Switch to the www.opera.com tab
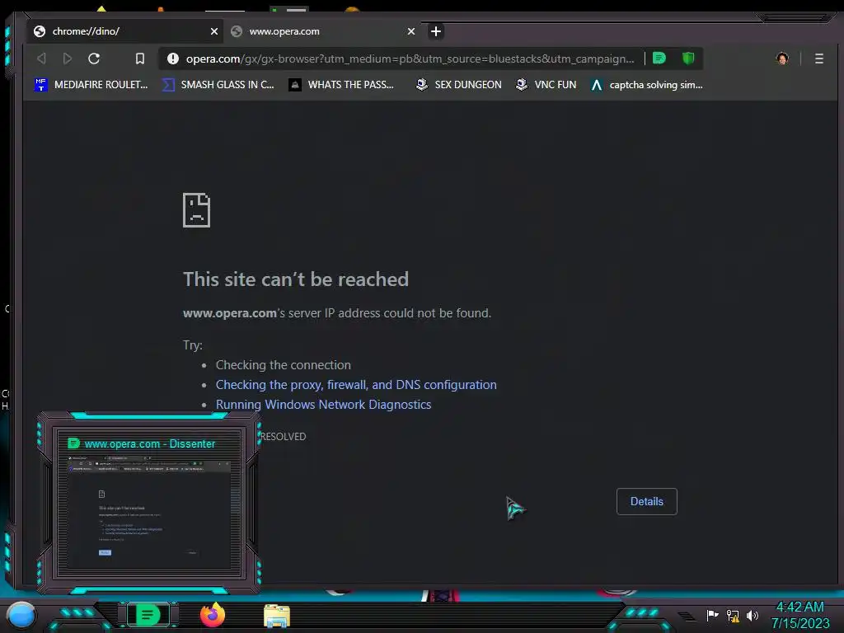The width and height of the screenshot is (844, 633). tap(322, 31)
